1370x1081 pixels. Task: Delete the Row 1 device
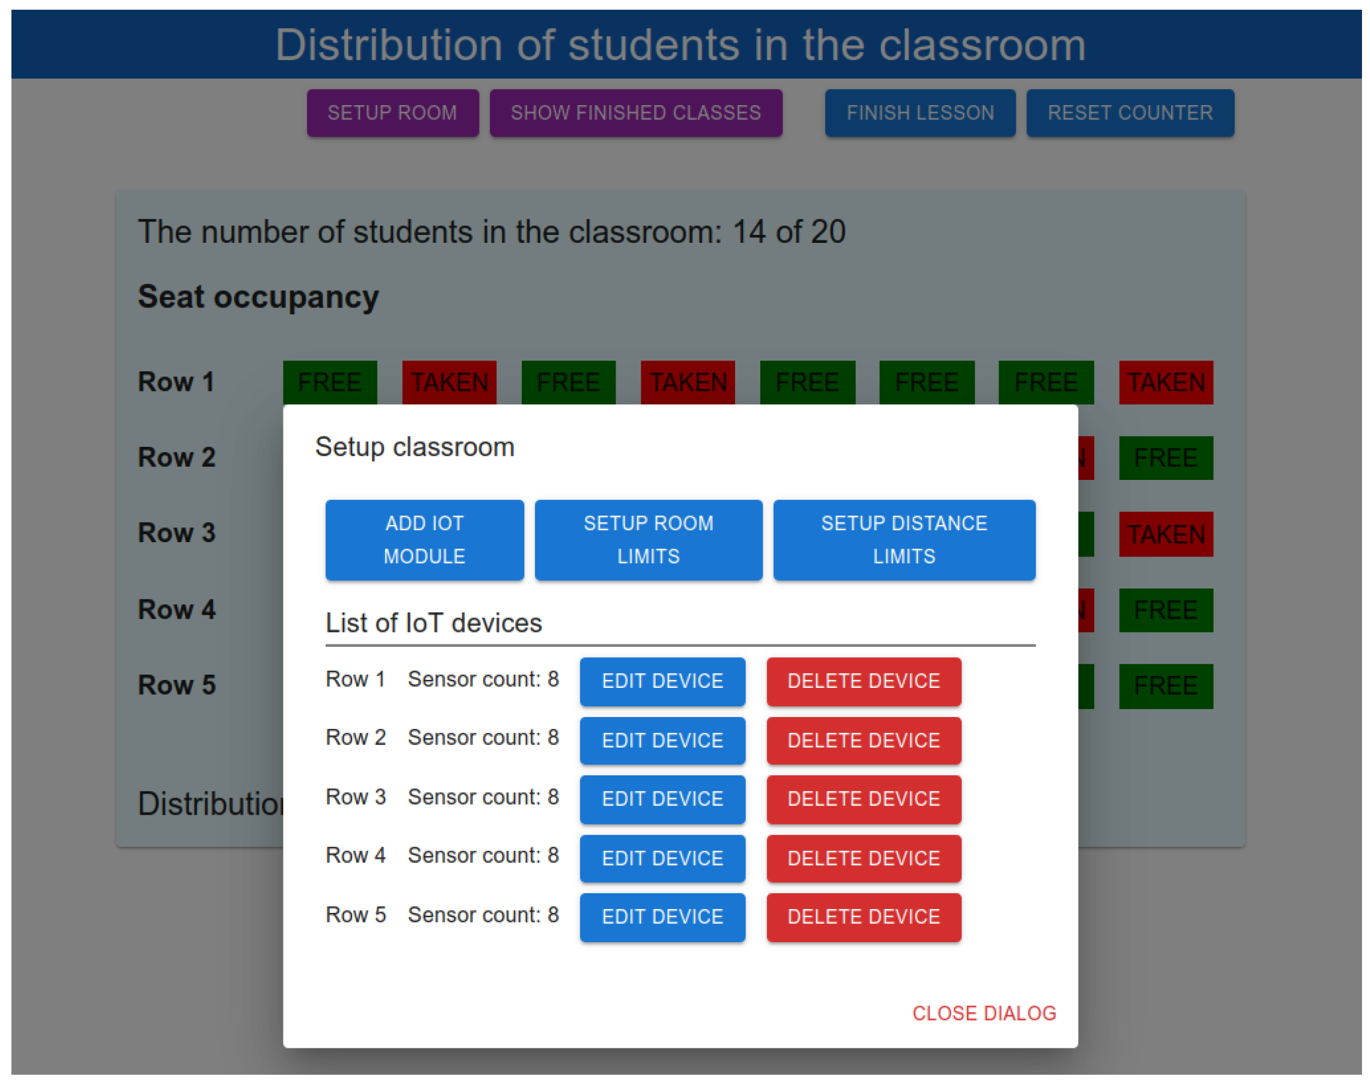[x=864, y=681]
